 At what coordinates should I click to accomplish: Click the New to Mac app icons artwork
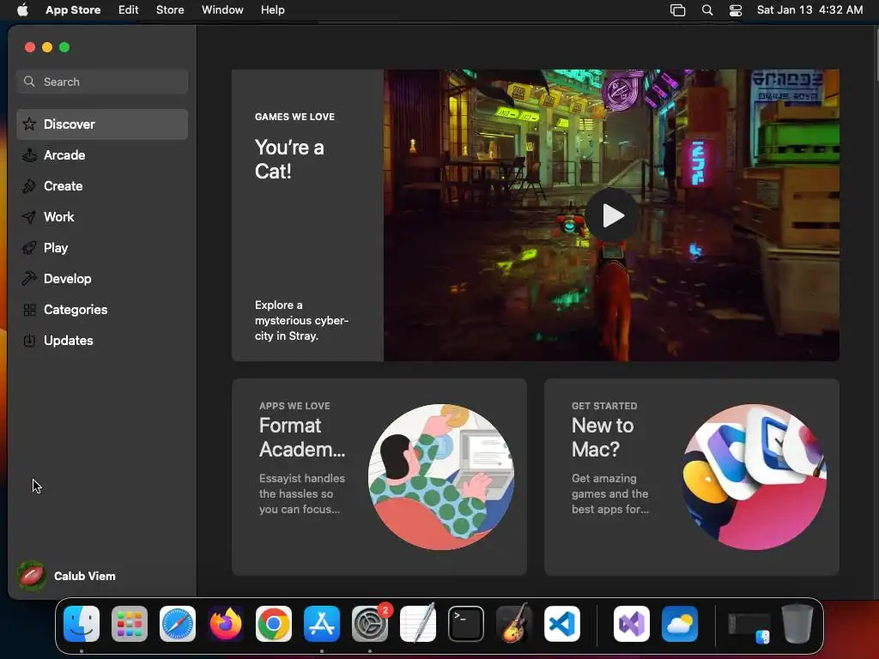tap(754, 477)
